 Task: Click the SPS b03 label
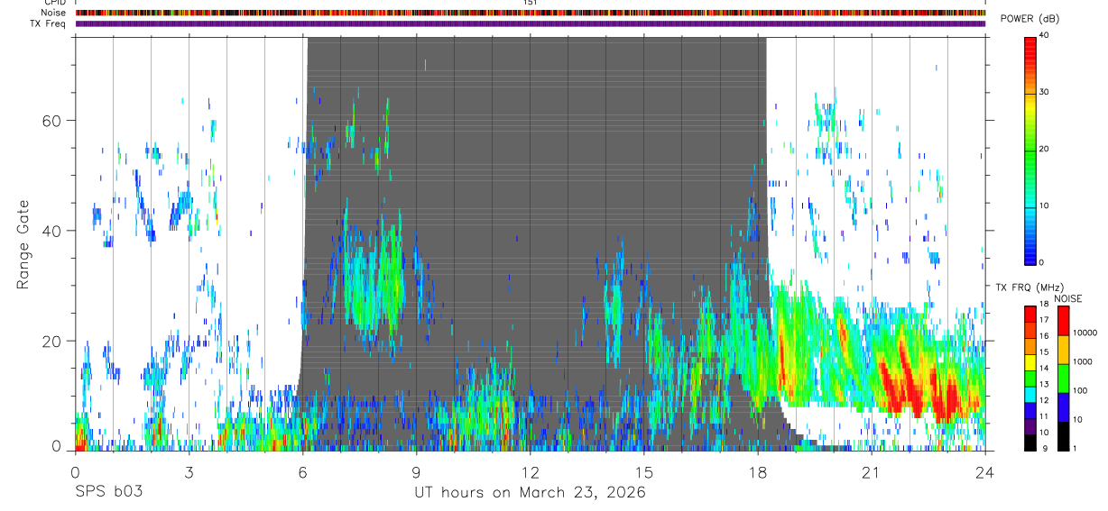click(x=107, y=492)
